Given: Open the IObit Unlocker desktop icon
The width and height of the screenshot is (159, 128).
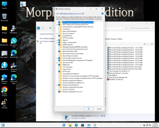Looking at the screenshot, I should click(x=4, y=104).
